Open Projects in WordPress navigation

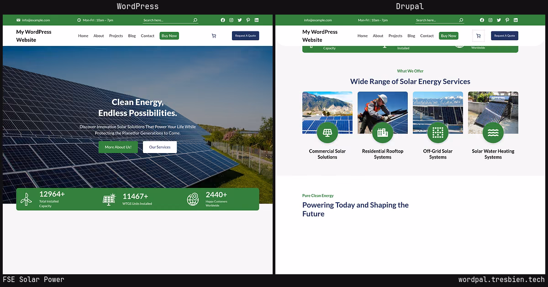116,36
